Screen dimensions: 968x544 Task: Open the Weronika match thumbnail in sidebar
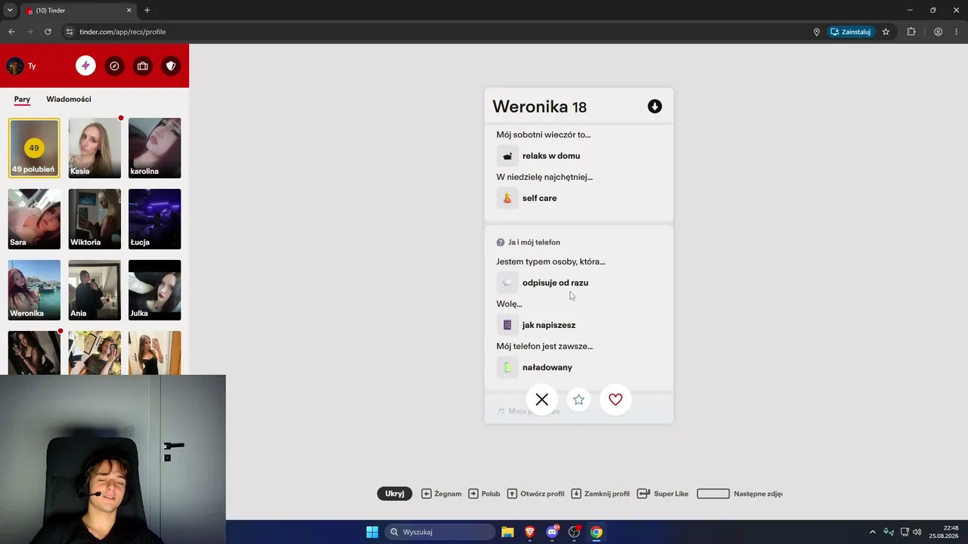click(x=34, y=290)
